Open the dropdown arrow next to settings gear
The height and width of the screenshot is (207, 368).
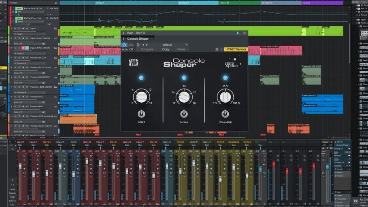point(221,49)
